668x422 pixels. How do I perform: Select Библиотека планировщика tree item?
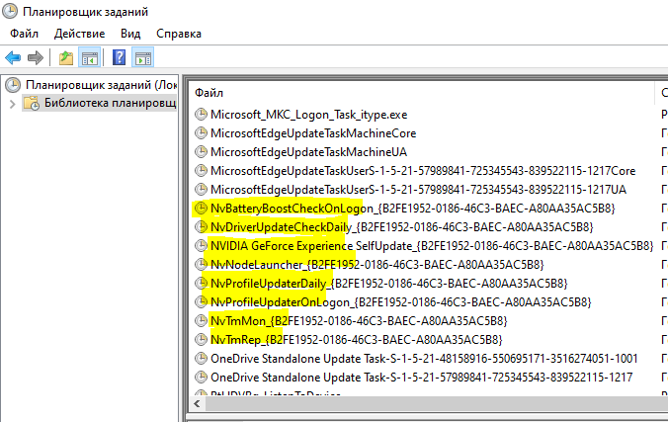[x=110, y=103]
